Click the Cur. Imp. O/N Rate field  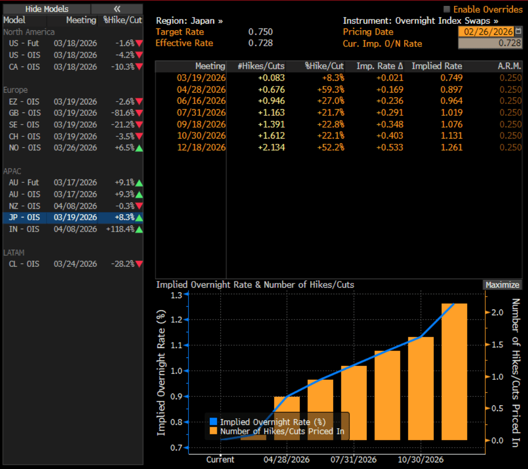(x=490, y=43)
